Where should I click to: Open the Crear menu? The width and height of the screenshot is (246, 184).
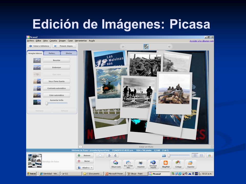tap(70, 41)
